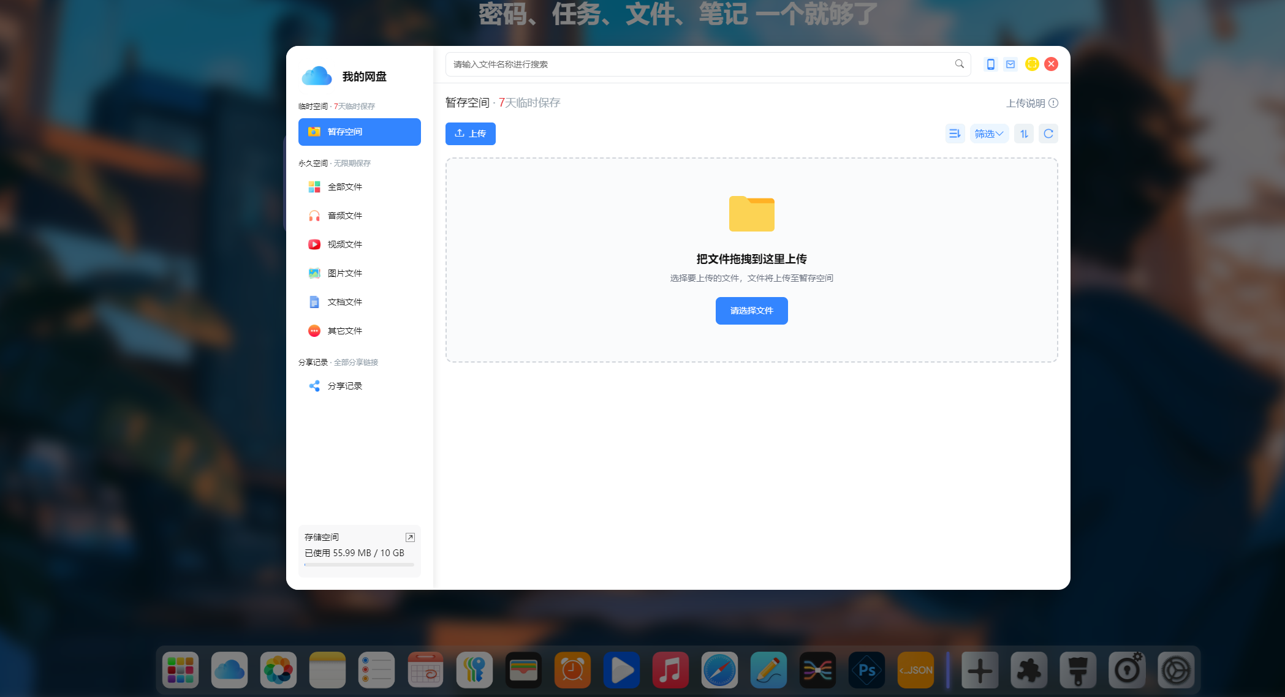Open the mobile phone icon in header
The height and width of the screenshot is (697, 1285).
990,64
